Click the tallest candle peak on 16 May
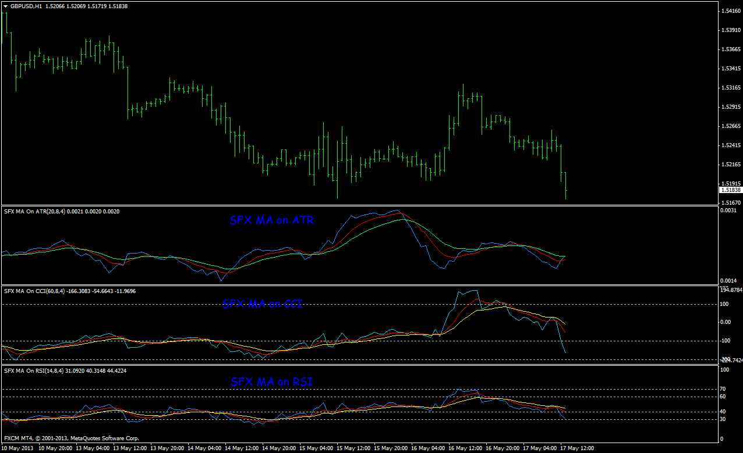The width and height of the screenshot is (743, 453). coord(462,83)
